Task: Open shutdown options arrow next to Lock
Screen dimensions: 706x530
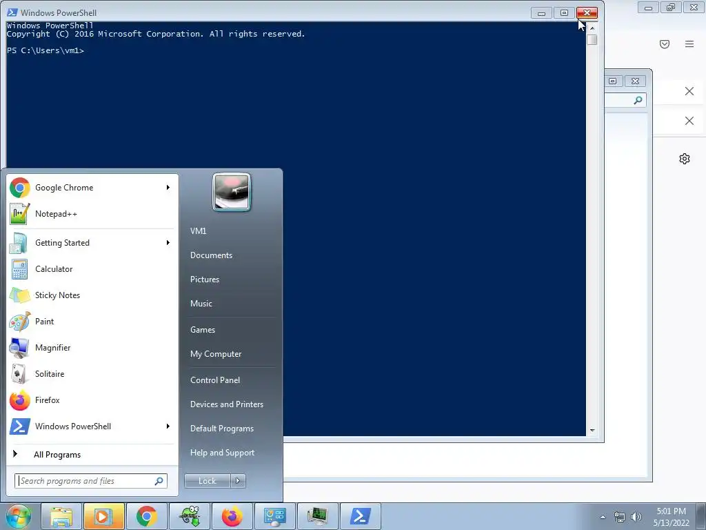Action: pyautogui.click(x=238, y=481)
